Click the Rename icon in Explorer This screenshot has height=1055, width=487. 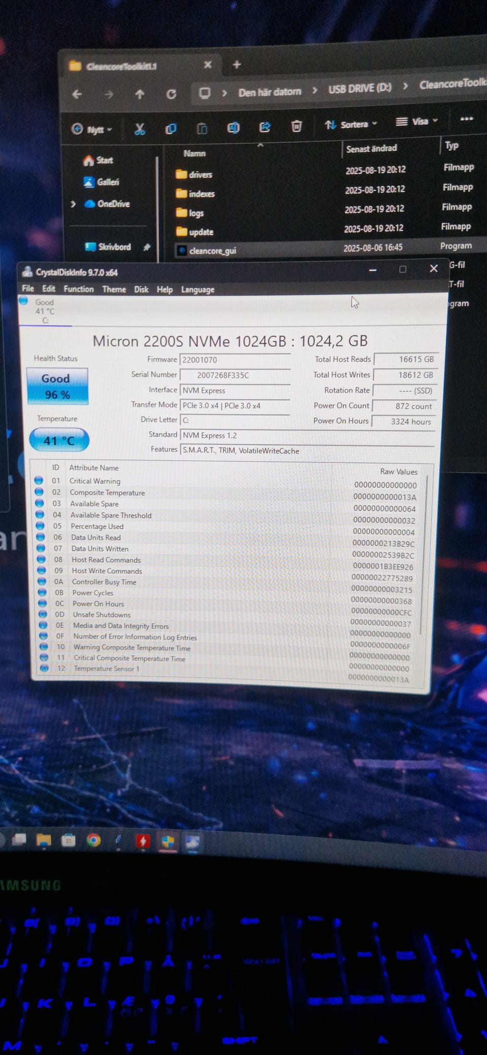click(233, 128)
